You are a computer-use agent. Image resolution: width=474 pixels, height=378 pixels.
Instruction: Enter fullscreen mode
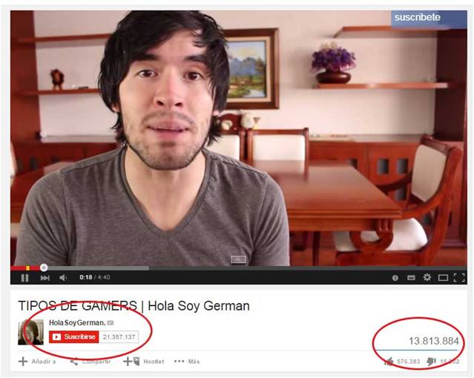coord(459,278)
